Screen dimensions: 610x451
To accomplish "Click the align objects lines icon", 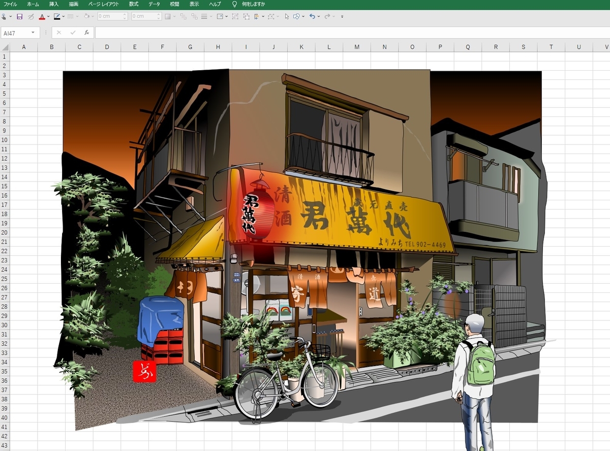I will (x=204, y=16).
